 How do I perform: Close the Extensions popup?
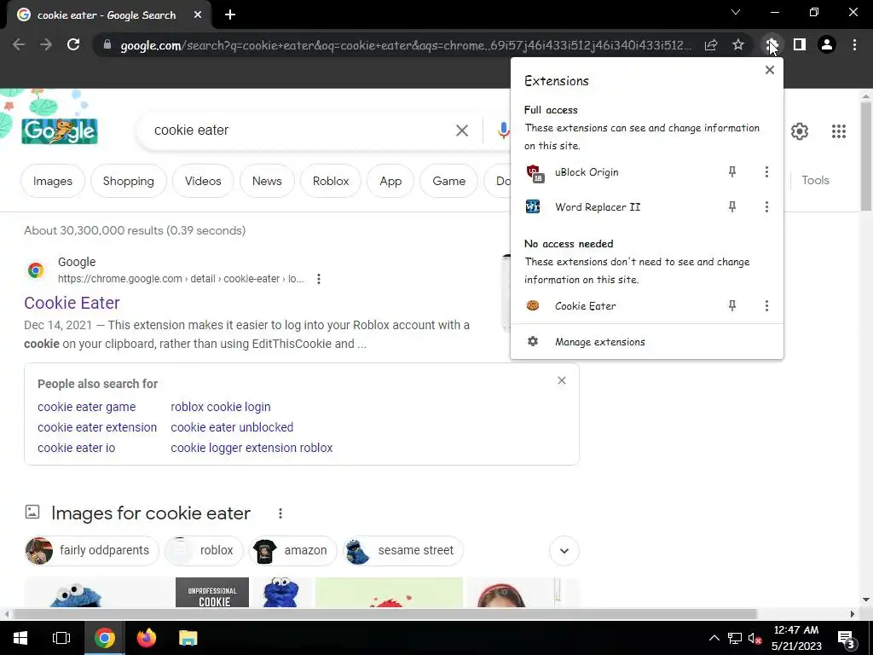(x=770, y=70)
